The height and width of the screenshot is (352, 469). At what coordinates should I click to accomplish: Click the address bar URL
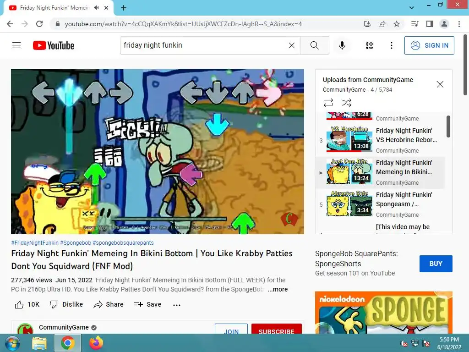point(183,24)
